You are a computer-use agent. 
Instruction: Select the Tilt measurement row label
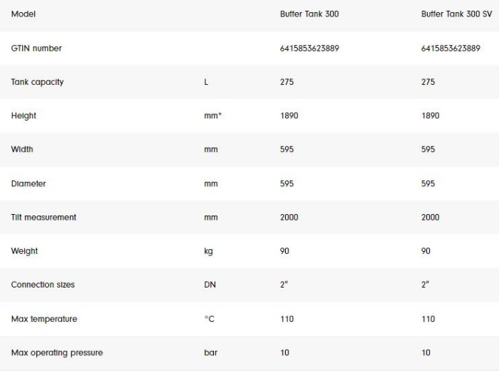point(43,217)
